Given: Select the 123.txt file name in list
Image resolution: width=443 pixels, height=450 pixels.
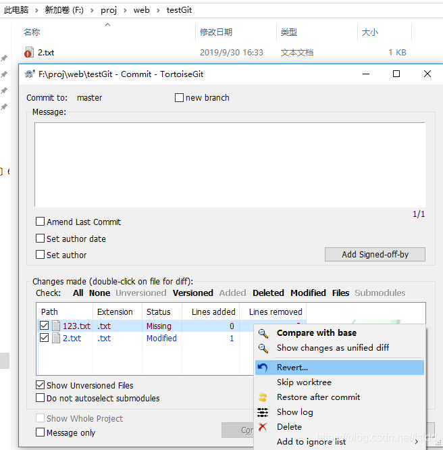Looking at the screenshot, I should pyautogui.click(x=76, y=326).
